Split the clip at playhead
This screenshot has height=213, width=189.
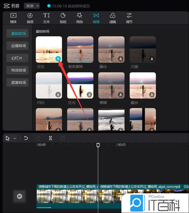point(51,138)
